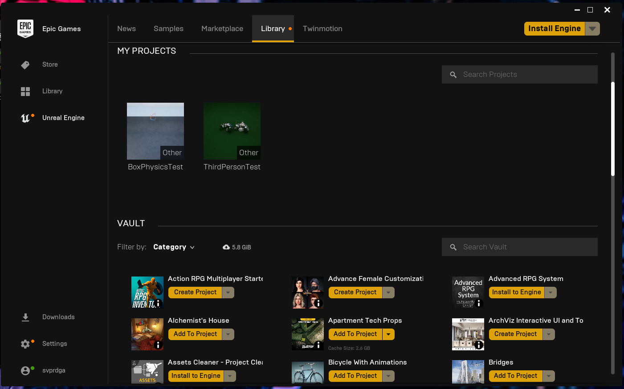The height and width of the screenshot is (389, 624).
Task: Select the Unreal Engine logo icon
Action: tap(25, 118)
